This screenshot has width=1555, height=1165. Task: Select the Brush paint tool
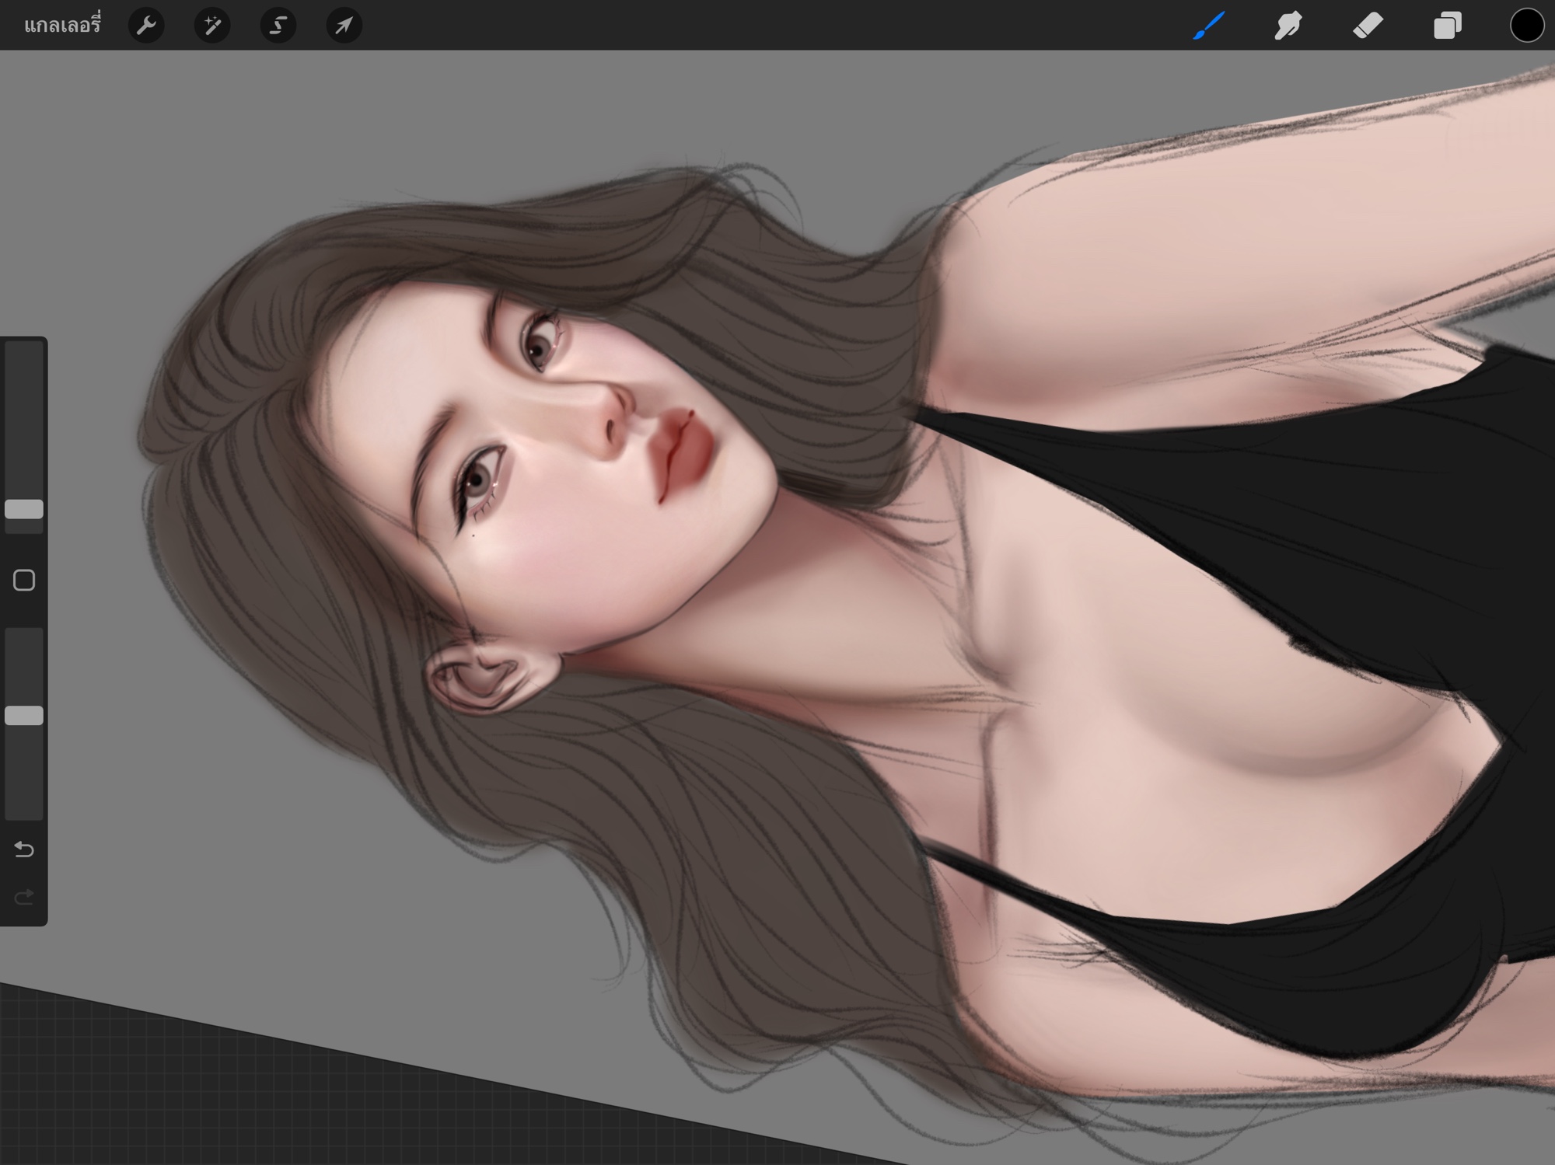(x=1209, y=26)
